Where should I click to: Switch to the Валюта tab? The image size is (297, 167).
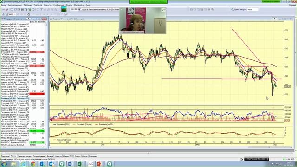click(x=50, y=156)
